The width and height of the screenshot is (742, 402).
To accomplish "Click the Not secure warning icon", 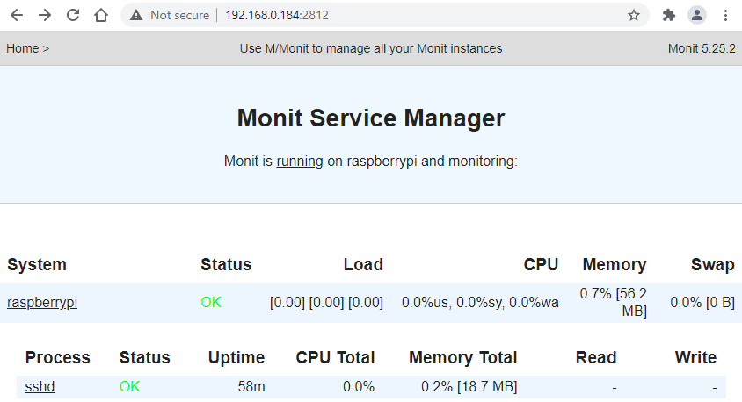I will tap(136, 15).
